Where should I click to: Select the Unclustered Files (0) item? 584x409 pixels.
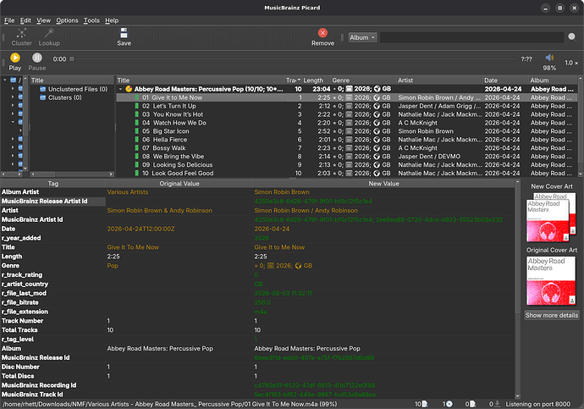click(78, 89)
